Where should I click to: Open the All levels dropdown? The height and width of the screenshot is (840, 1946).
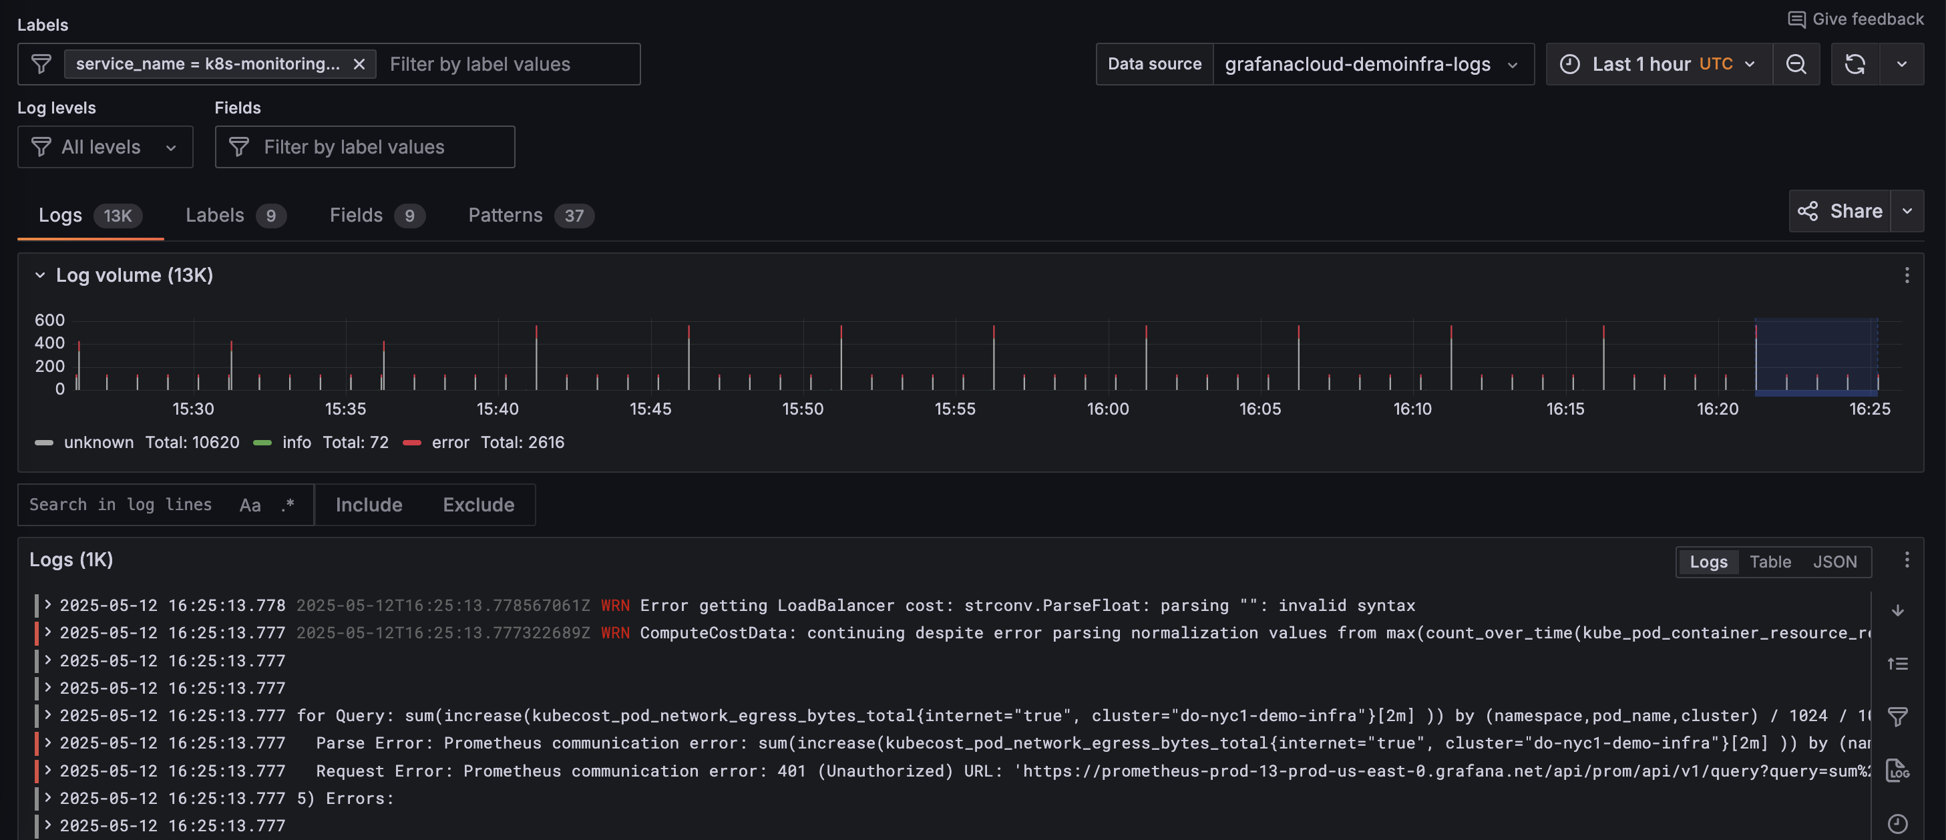pos(105,148)
